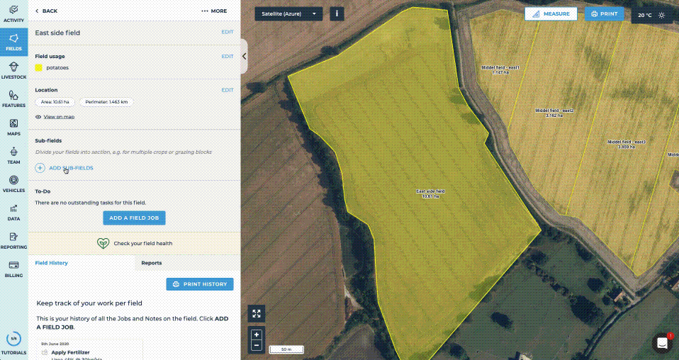This screenshot has width=679, height=360.
Task: Click the fullscreen map icon
Action: 257,313
